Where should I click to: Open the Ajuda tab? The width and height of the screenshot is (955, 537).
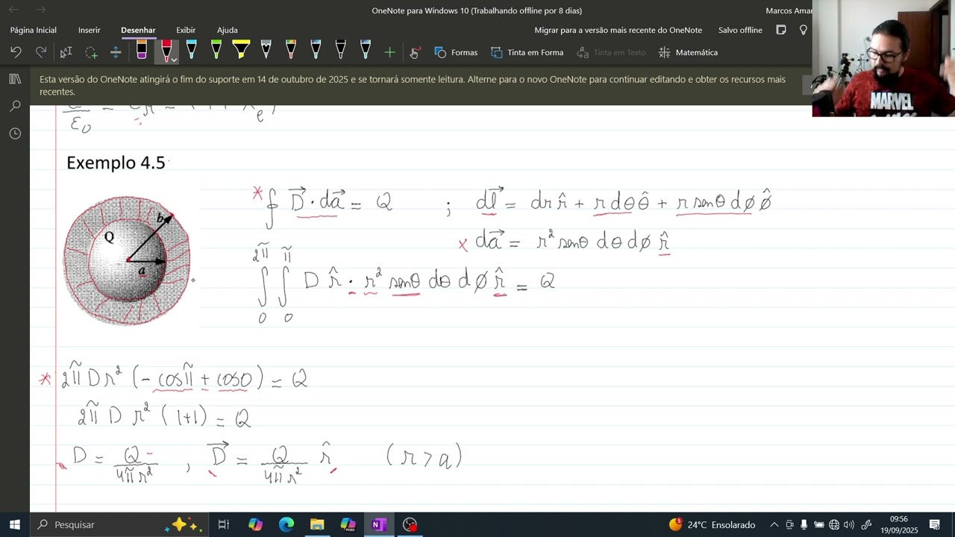(228, 30)
